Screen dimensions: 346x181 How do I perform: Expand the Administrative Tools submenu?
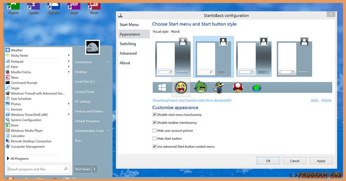109,131
